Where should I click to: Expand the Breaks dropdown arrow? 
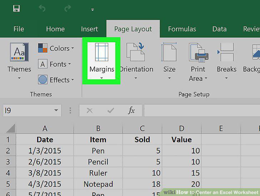click(226, 78)
